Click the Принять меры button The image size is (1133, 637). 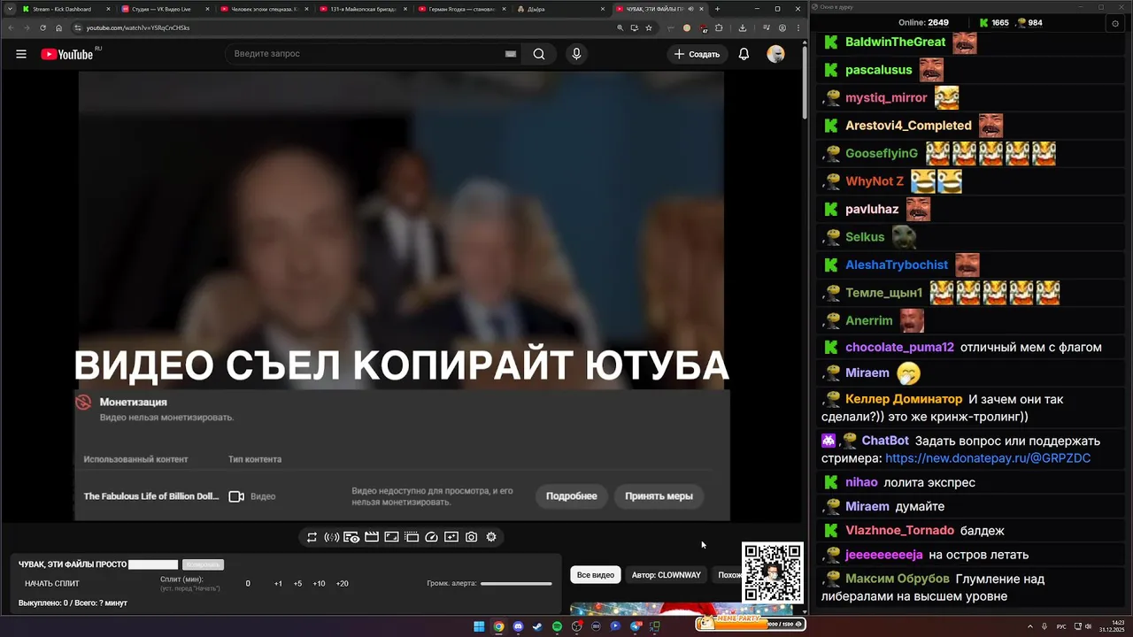point(659,496)
